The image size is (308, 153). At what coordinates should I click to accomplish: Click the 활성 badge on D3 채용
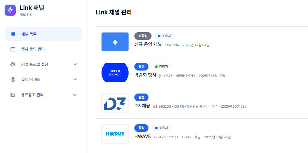pos(141,97)
